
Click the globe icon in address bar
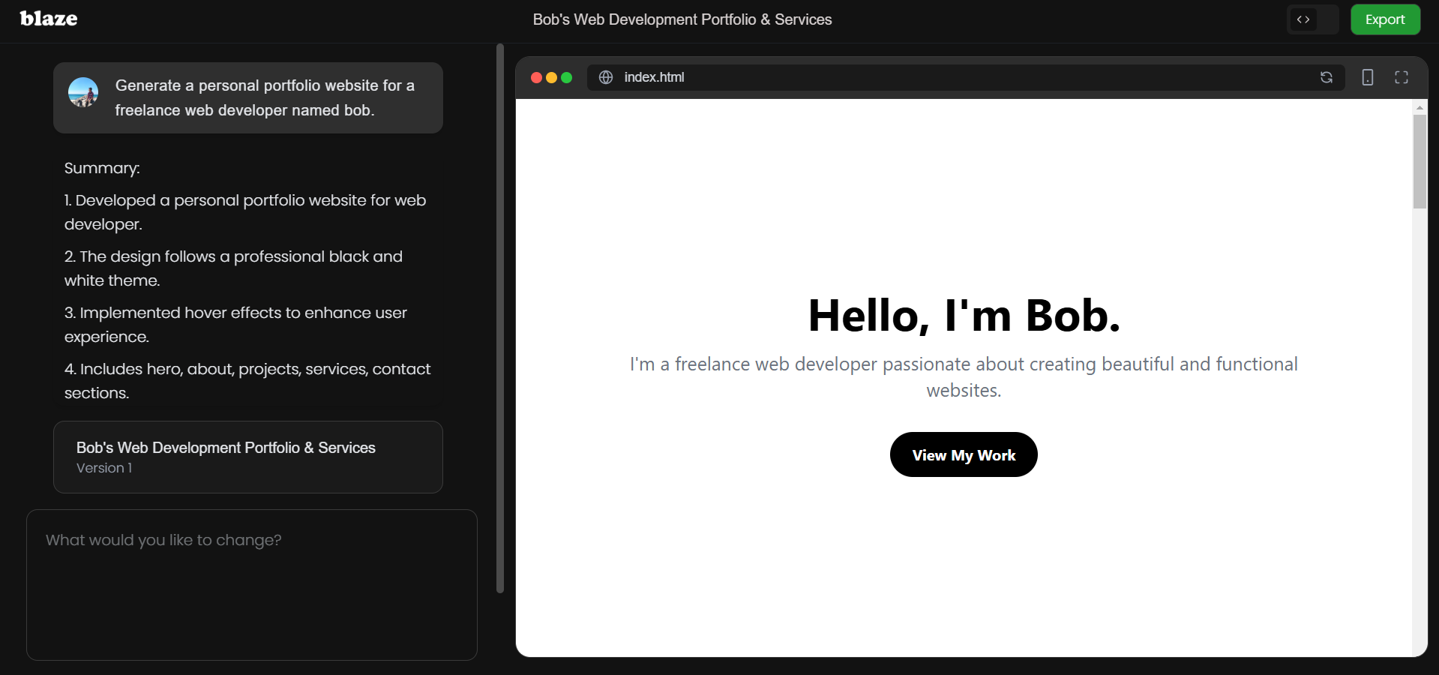click(x=606, y=77)
